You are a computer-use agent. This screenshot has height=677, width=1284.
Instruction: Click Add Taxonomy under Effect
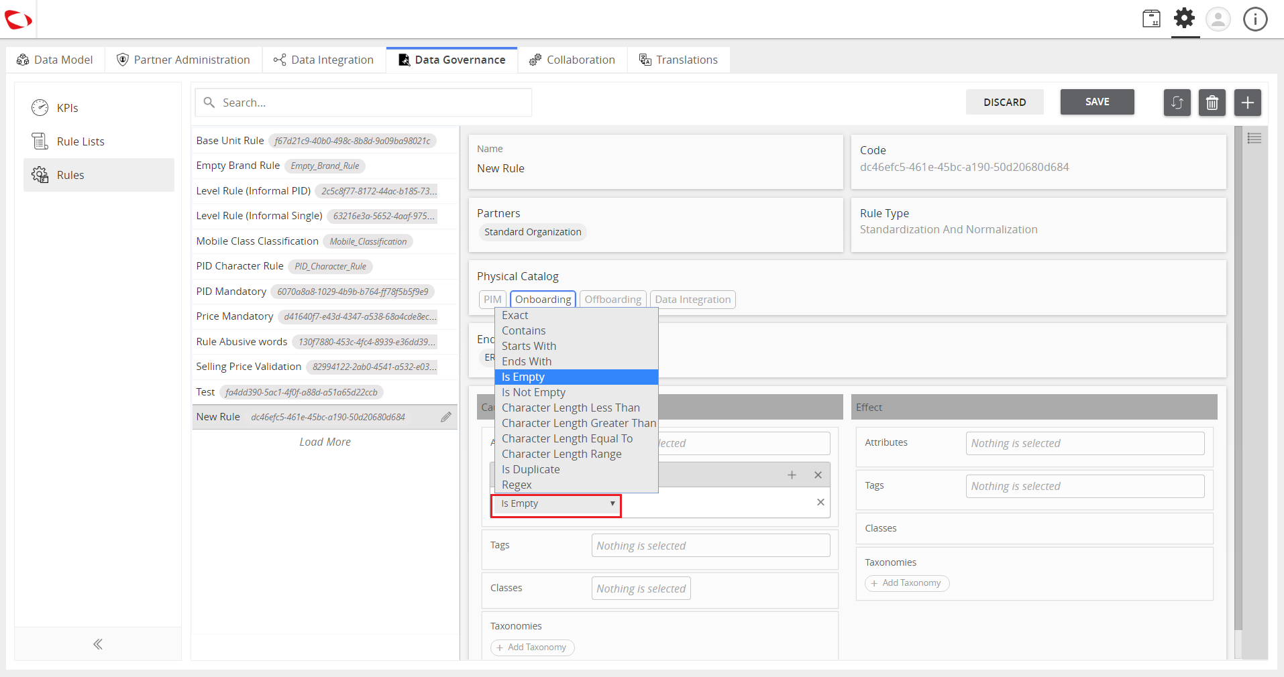[907, 583]
